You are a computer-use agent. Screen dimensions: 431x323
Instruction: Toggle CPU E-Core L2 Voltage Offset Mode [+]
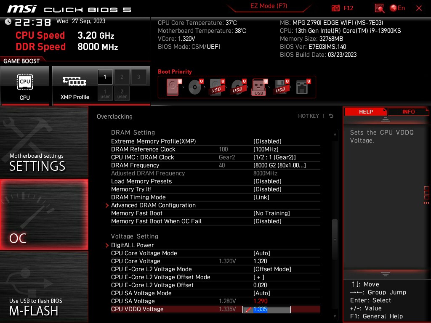(x=215, y=277)
